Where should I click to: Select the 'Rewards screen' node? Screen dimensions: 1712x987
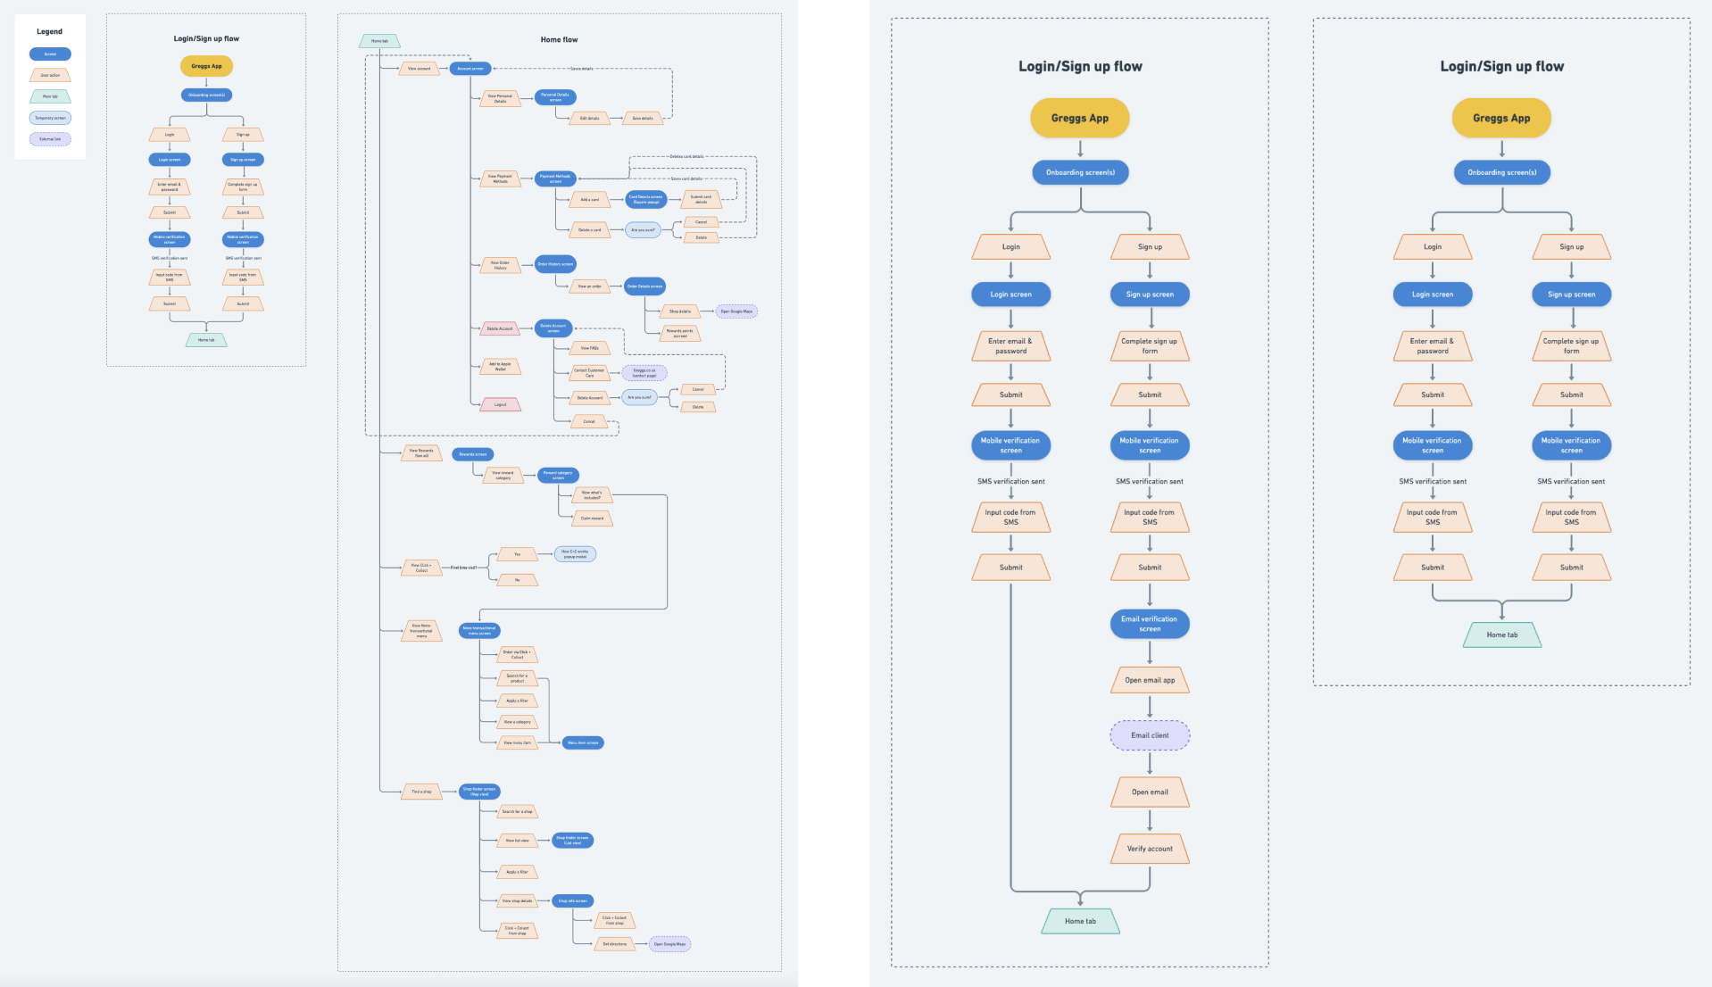[473, 454]
